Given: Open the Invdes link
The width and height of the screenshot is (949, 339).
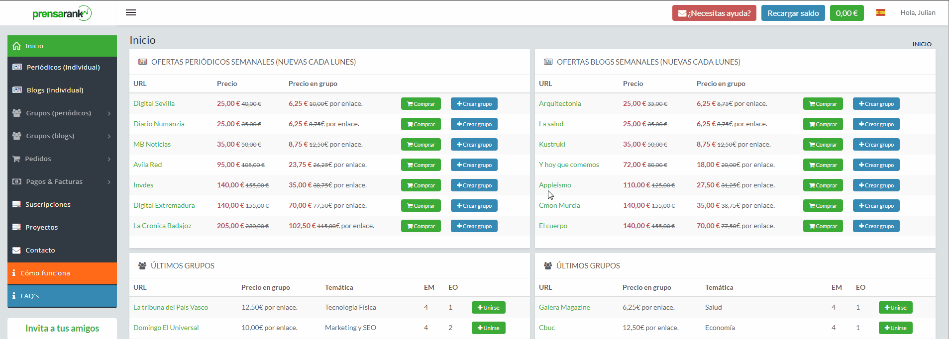Looking at the screenshot, I should click(x=143, y=185).
